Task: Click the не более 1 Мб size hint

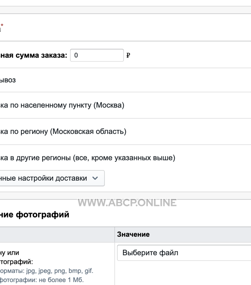Action: pos(42,280)
